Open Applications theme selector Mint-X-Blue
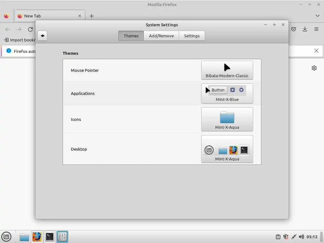 pyautogui.click(x=227, y=93)
